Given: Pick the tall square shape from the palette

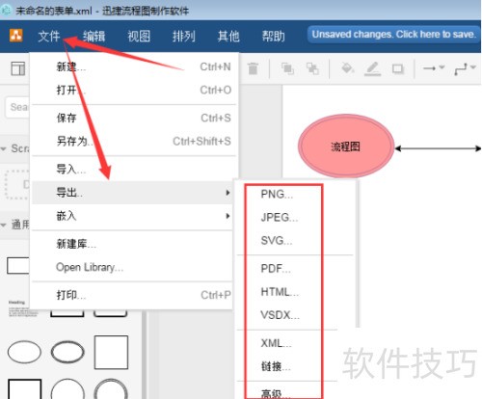Looking at the screenshot, I should coord(111,352).
